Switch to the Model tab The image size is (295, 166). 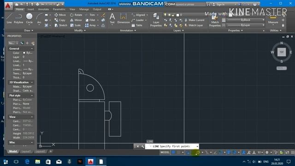(13, 151)
